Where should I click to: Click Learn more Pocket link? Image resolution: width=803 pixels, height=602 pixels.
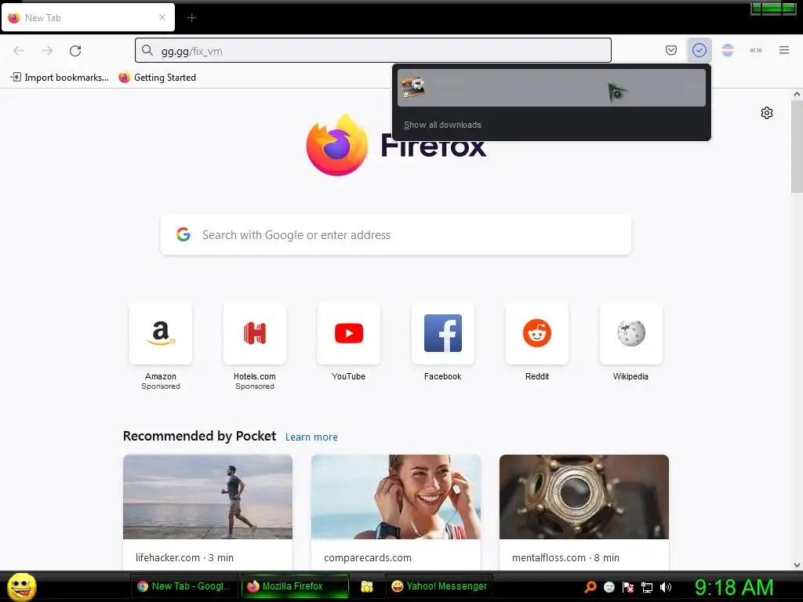(311, 437)
